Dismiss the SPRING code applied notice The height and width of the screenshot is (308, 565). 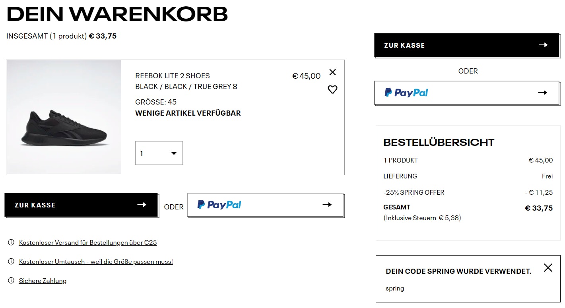pos(548,268)
